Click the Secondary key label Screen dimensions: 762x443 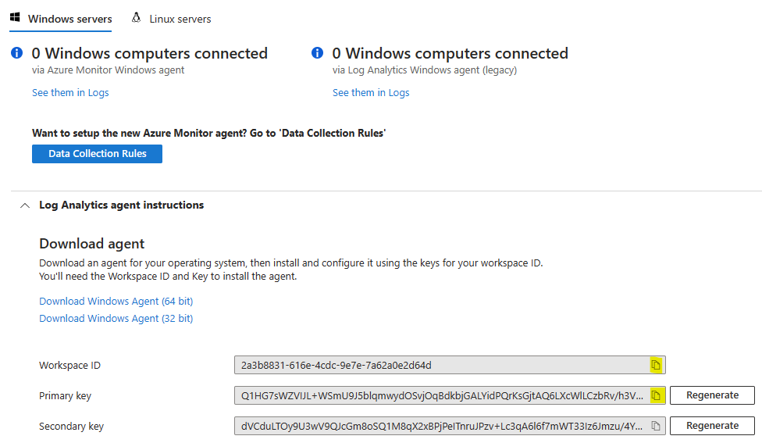click(72, 427)
